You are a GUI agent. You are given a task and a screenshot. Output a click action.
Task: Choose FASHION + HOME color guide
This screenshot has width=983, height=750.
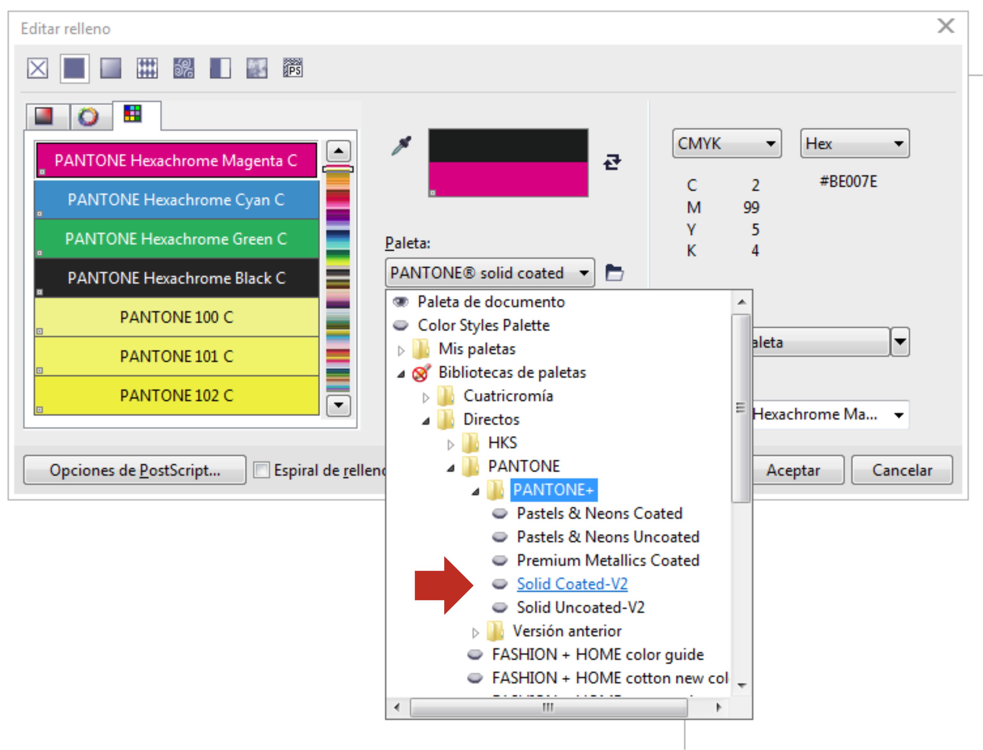pos(597,654)
